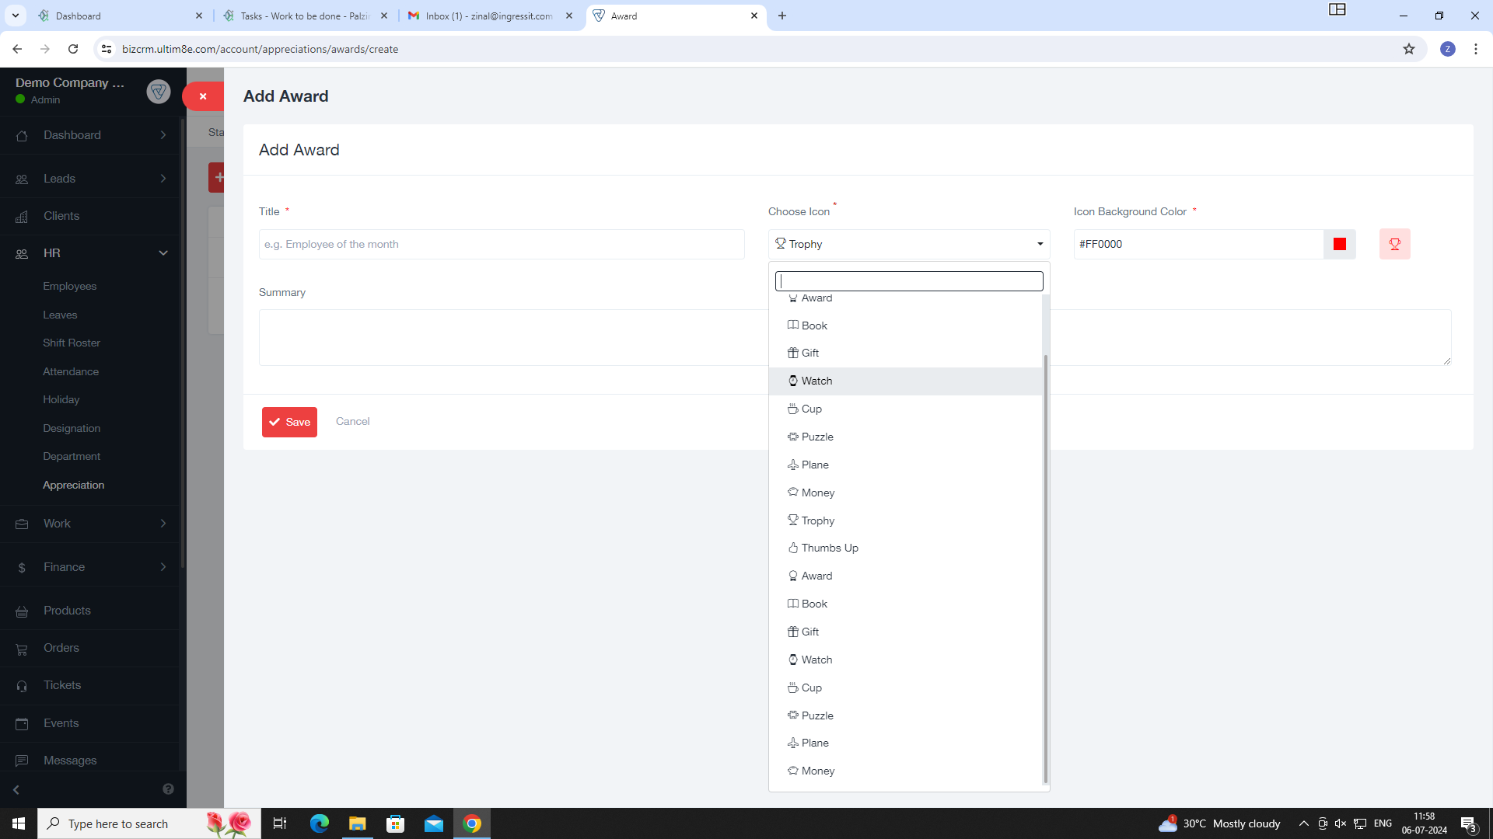Open the Designation submenu link

pos(72,428)
